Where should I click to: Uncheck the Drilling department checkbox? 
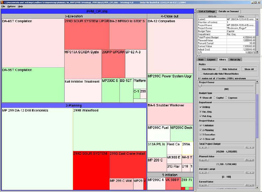point(201,107)
